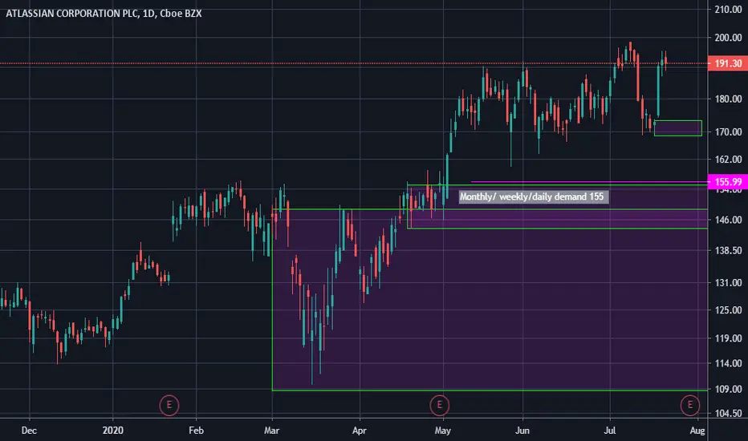Click the 191.30 current price label
The image size is (748, 441).
pos(727,63)
